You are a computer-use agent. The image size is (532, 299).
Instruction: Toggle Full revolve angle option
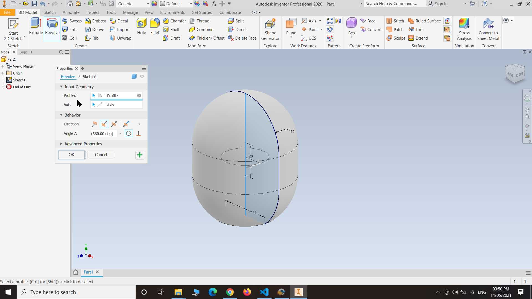pyautogui.click(x=129, y=134)
